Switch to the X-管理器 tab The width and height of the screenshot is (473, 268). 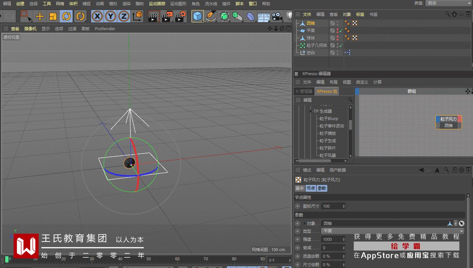304,91
